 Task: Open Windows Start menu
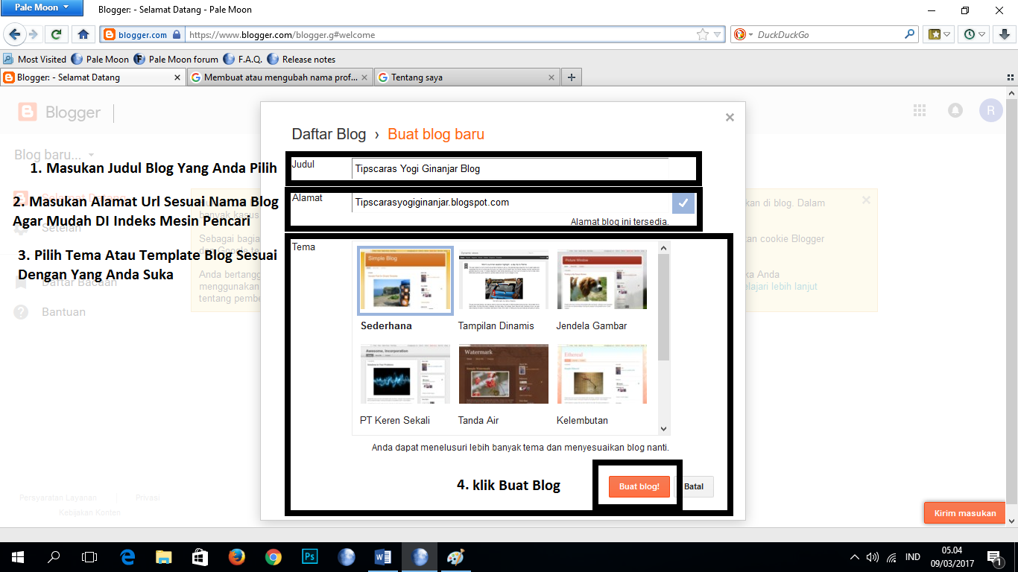17,556
